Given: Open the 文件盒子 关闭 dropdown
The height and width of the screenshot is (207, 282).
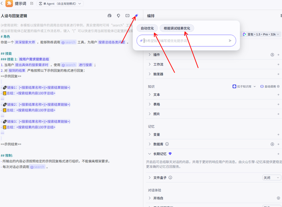Looking at the screenshot, I should 268,177.
